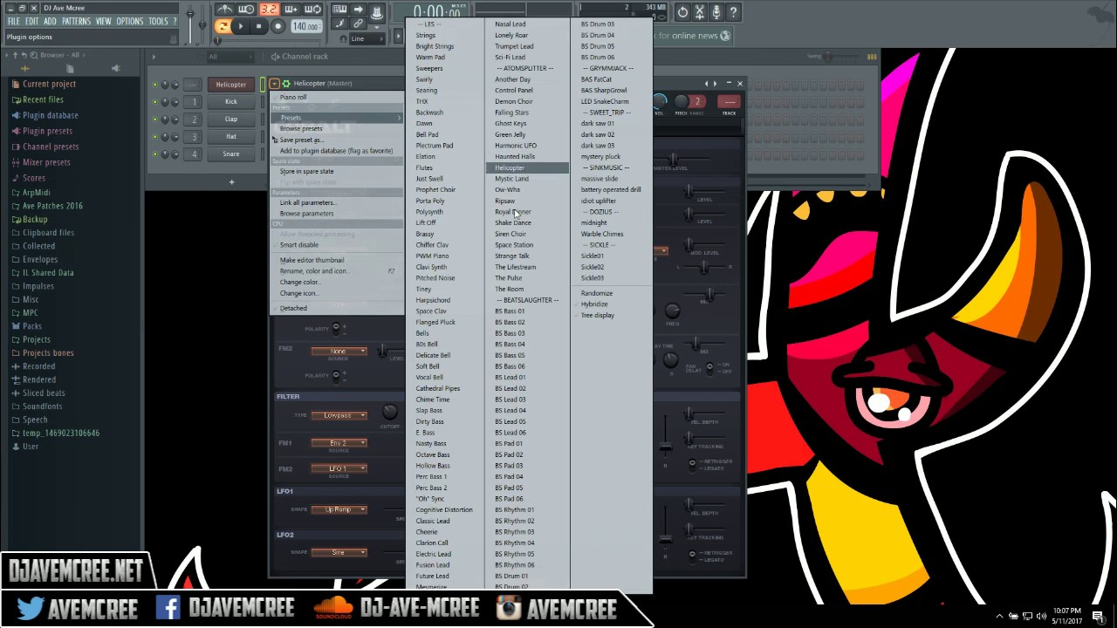Click the Play transport button

241,27
